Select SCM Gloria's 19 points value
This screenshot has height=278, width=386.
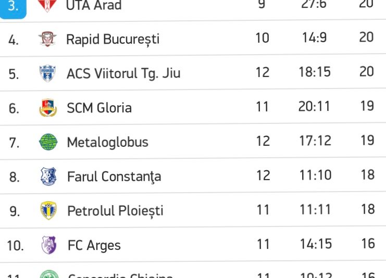pyautogui.click(x=367, y=106)
